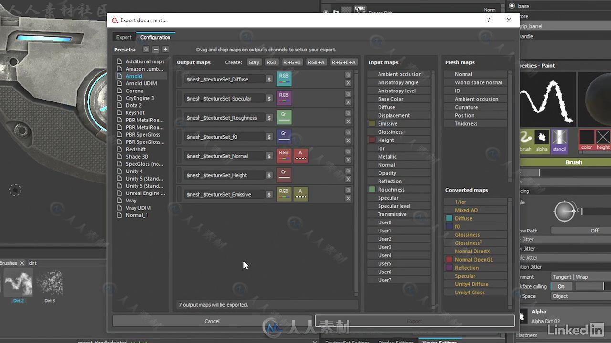Switch to the Export tab
Viewport: 611px width, 343px height.
coord(124,37)
